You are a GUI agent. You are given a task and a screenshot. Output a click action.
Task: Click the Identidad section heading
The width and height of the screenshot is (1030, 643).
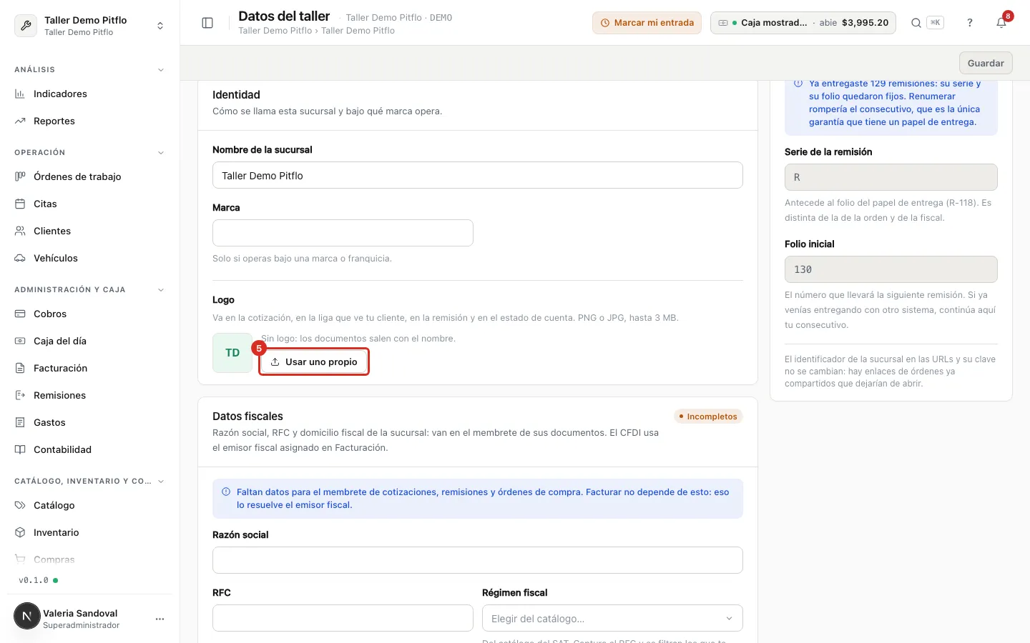[x=236, y=95]
